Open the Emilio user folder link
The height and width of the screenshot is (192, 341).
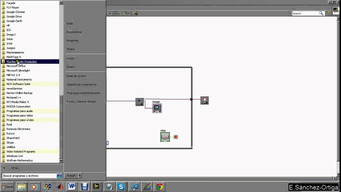(x=70, y=23)
